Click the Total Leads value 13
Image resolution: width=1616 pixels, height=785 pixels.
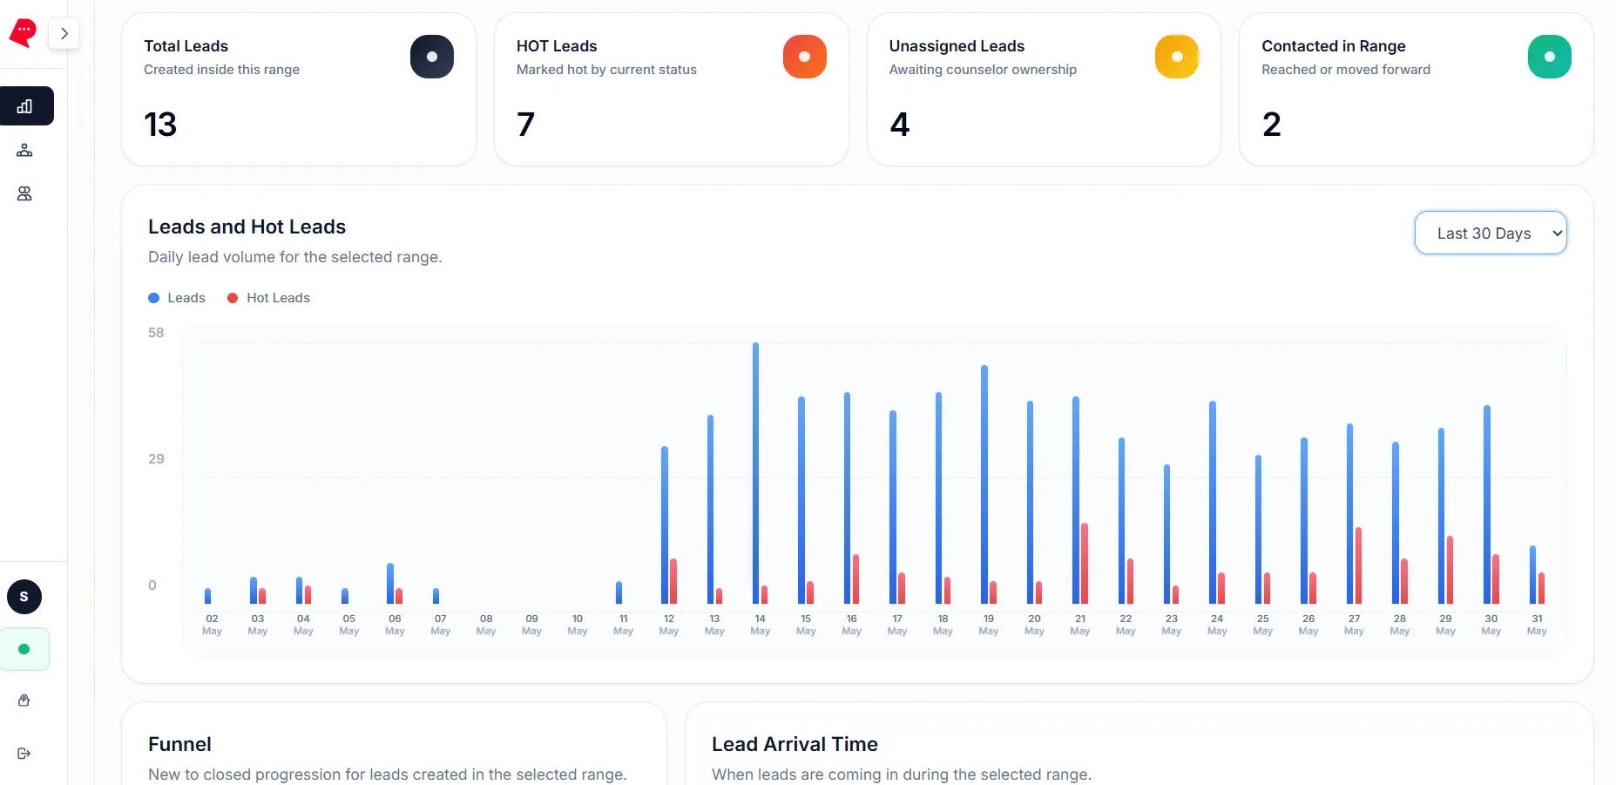click(160, 125)
